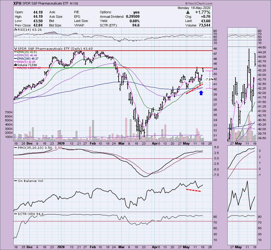Click the green up-triangle price change indicator
The image size is (271, 250).
point(188,12)
